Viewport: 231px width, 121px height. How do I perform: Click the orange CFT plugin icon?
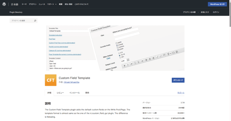coord(51,80)
